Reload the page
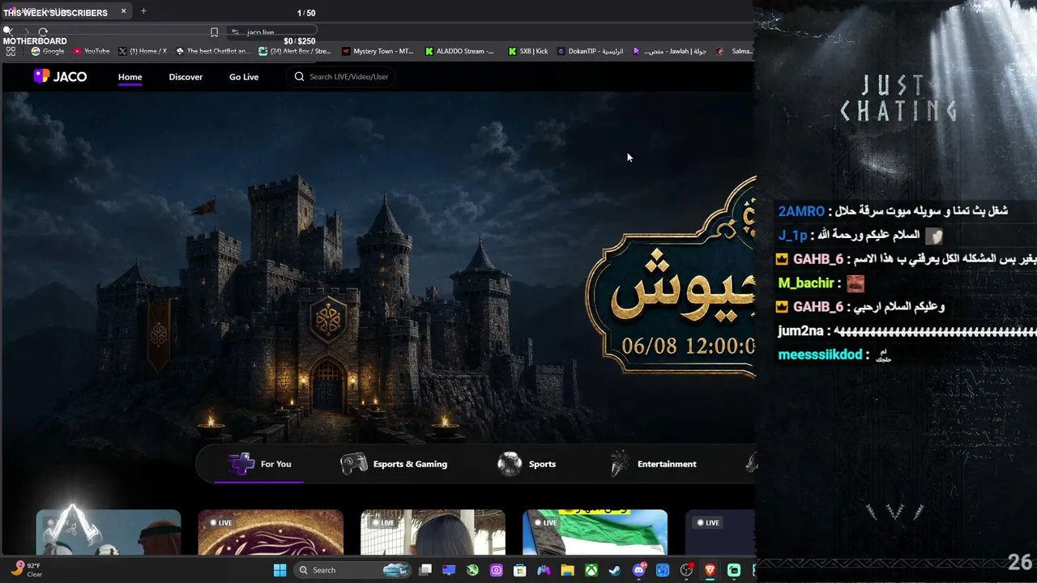 coord(43,32)
